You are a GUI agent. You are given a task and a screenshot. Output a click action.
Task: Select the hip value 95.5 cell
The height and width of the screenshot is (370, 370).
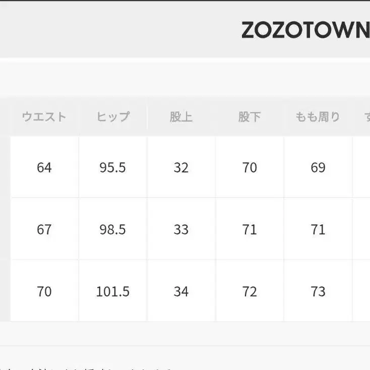coord(113,167)
